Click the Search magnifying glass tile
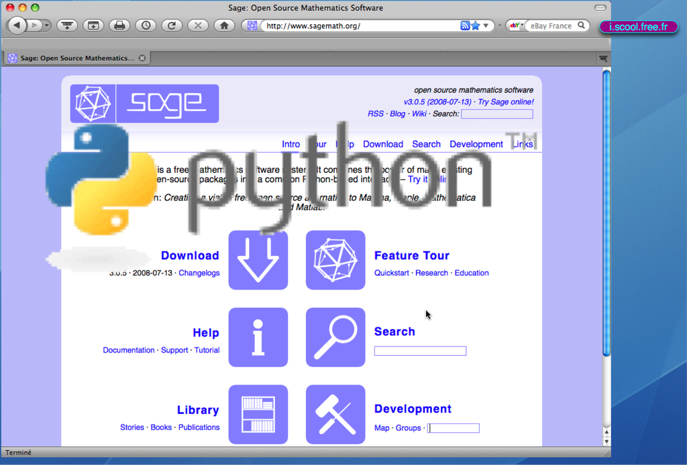 pyautogui.click(x=335, y=337)
